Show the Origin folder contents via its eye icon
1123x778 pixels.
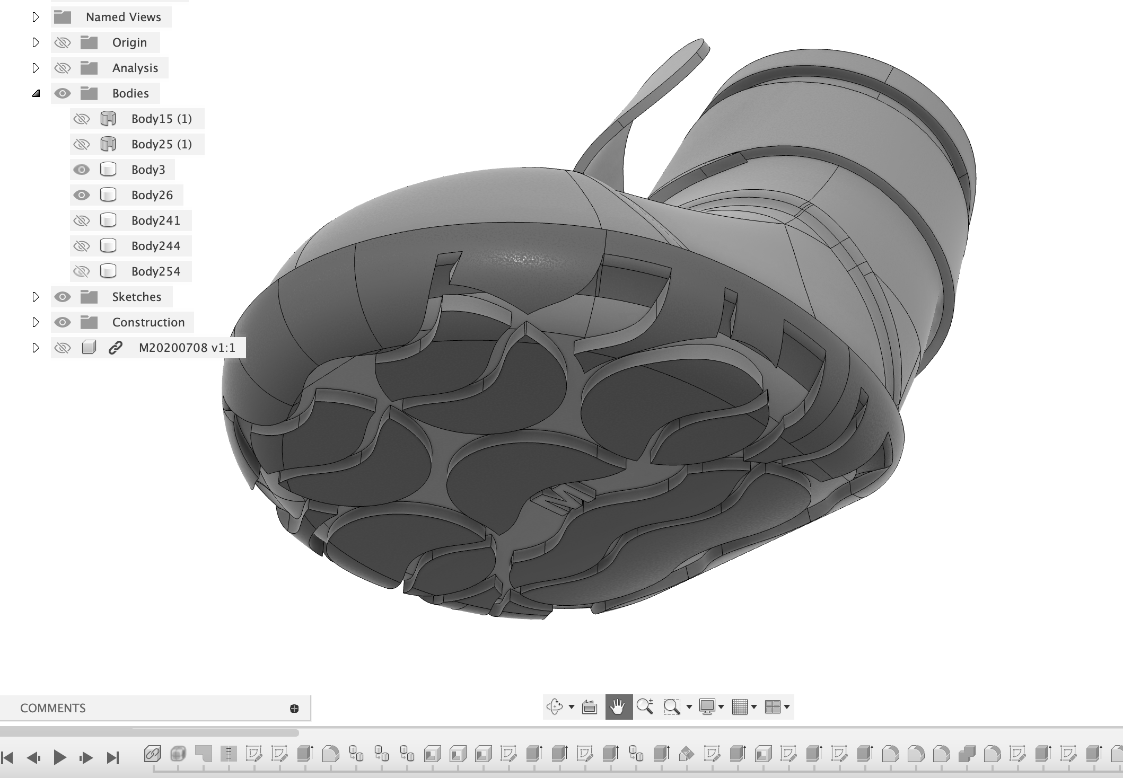click(63, 42)
